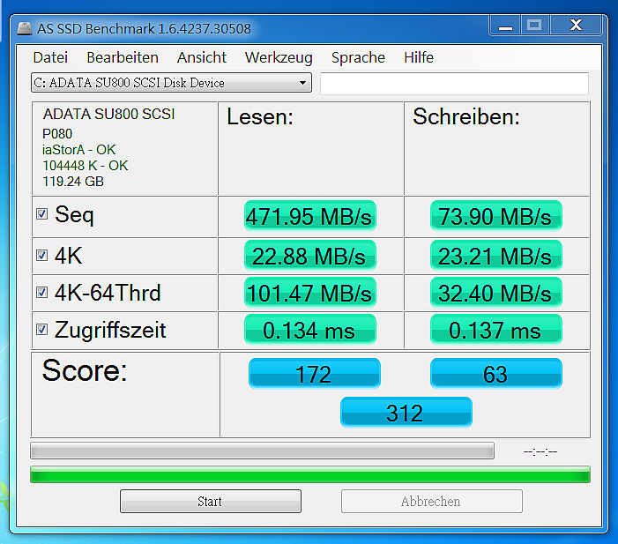Click the read access time 0.134 ms
The width and height of the screenshot is (618, 544).
(x=310, y=330)
